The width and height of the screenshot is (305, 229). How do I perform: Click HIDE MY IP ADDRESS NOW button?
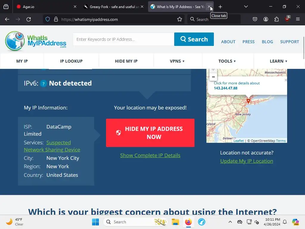(150, 133)
